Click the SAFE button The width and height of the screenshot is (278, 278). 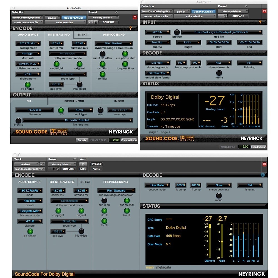(83, 169)
